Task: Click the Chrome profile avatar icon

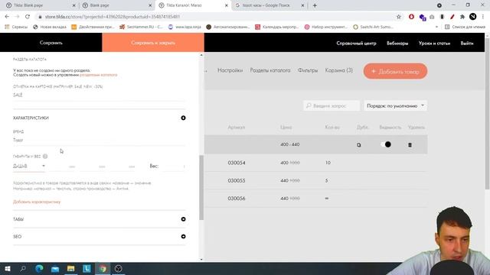Action: coord(473,17)
